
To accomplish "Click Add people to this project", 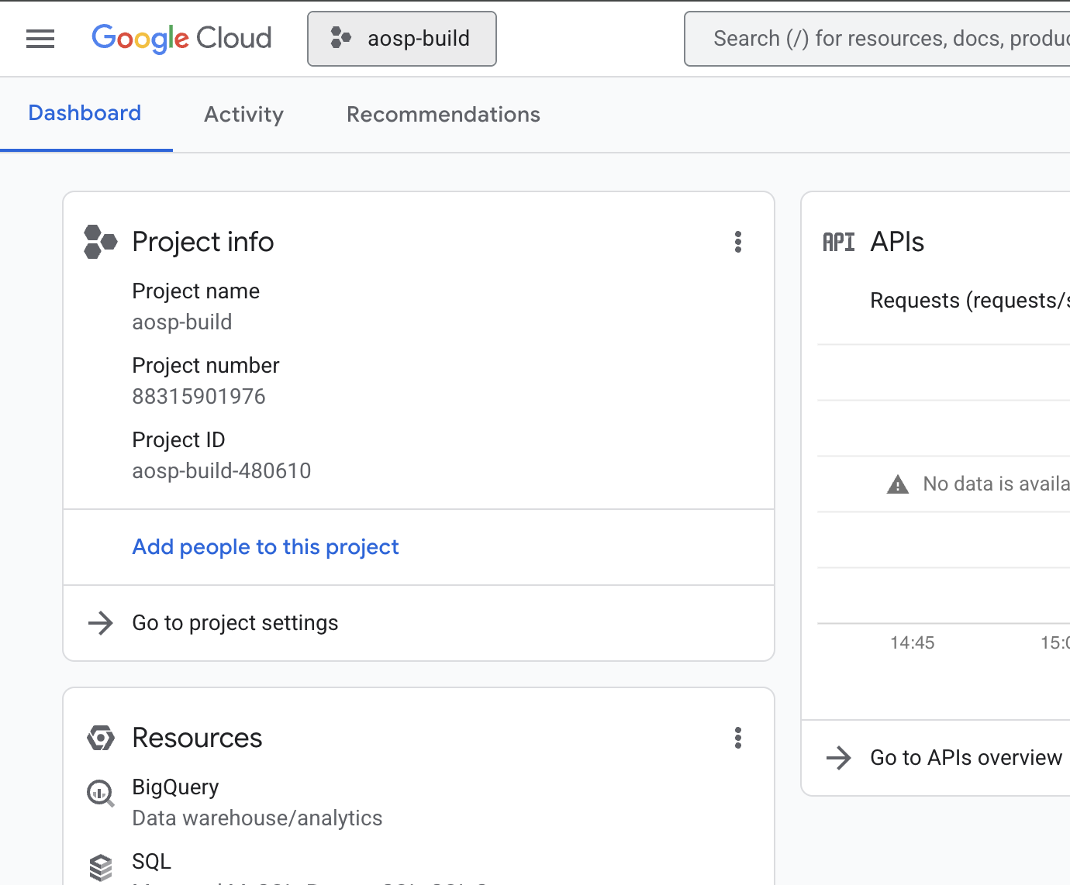I will pyautogui.click(x=265, y=546).
